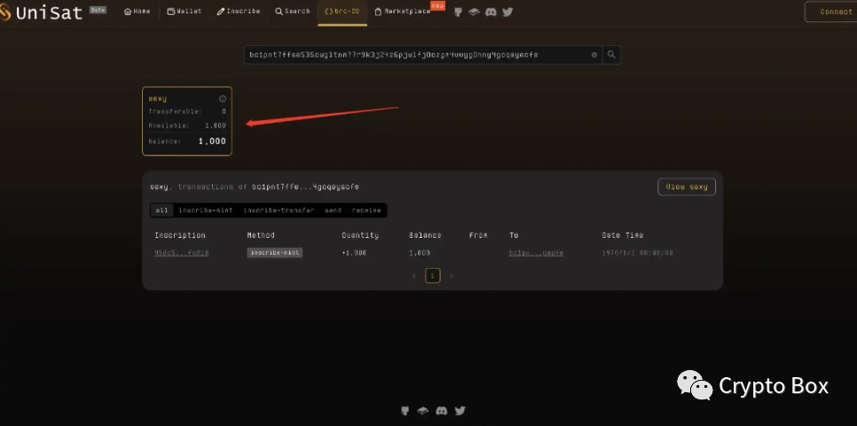
Task: Open the To address link in table
Action: 536,253
